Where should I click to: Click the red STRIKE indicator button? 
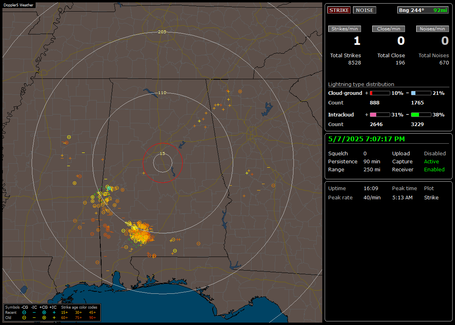coord(339,10)
